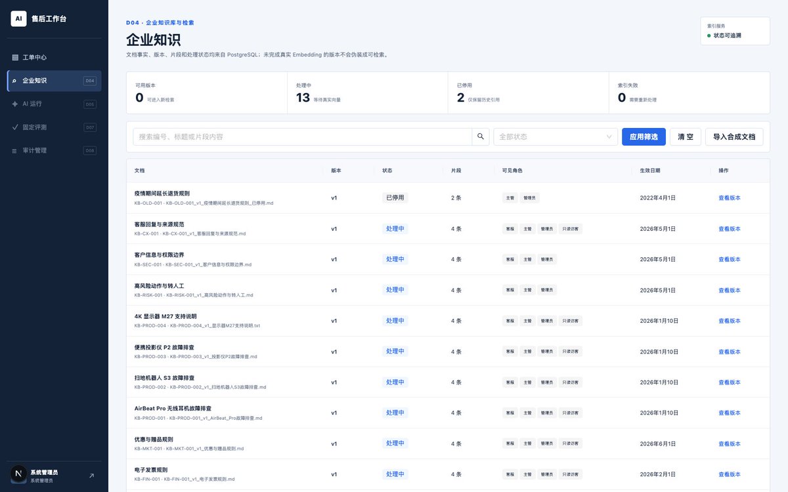This screenshot has height=492, width=788.
Task: Go to the 审计管理 section
Action: [54, 150]
